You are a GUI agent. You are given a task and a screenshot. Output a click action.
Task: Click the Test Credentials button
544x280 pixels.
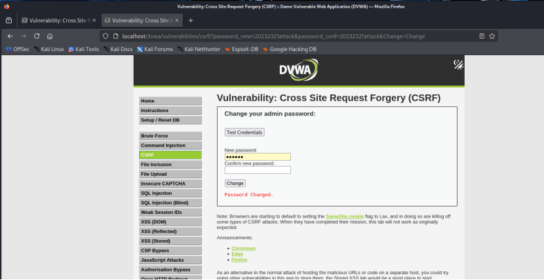coord(244,132)
